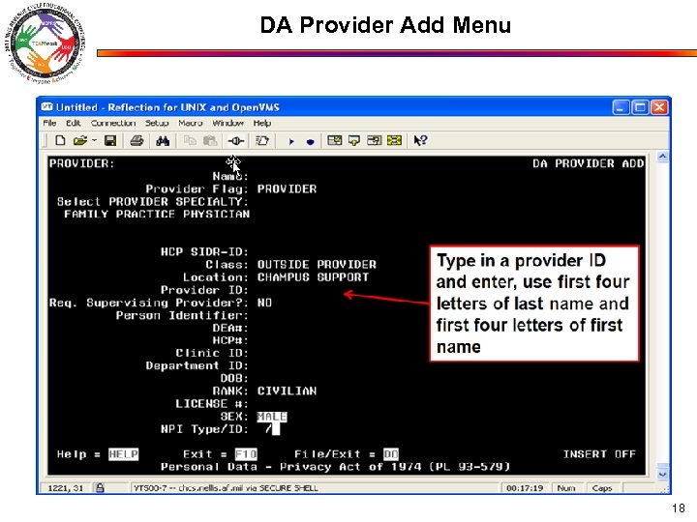
Task: Click the Person Identifier label
Action: tap(182, 315)
